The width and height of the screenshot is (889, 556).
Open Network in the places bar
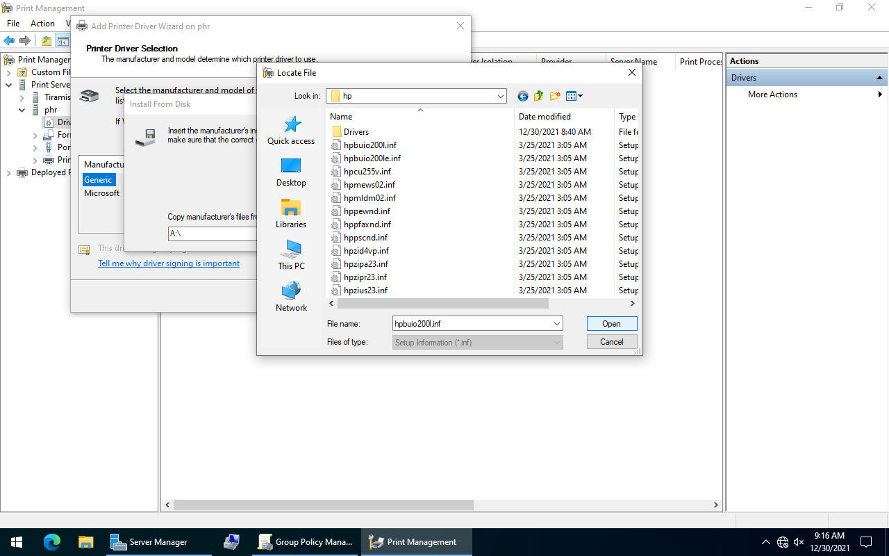point(291,297)
